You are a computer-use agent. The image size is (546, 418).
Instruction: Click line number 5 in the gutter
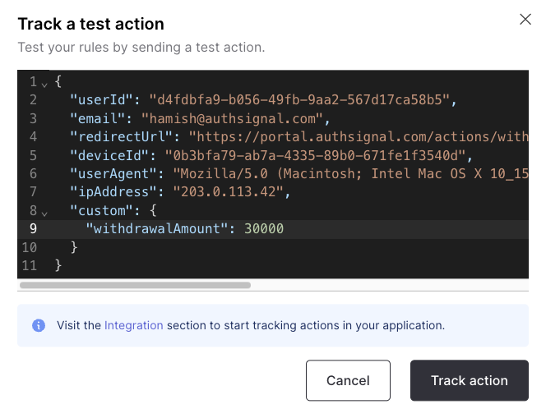(33, 155)
